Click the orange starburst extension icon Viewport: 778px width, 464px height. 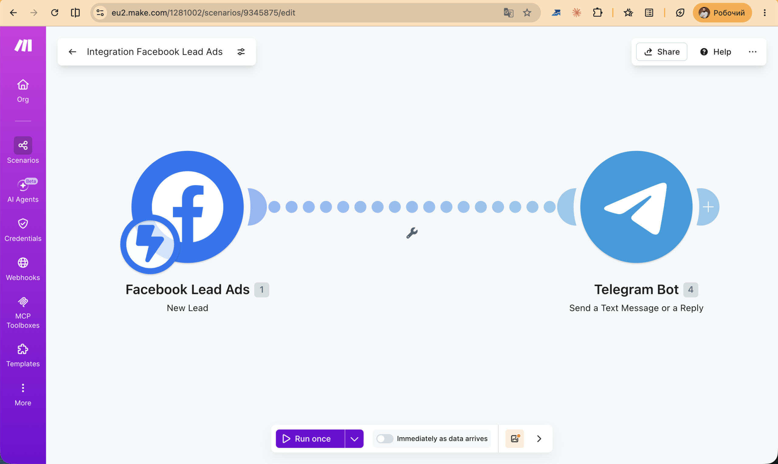click(577, 13)
